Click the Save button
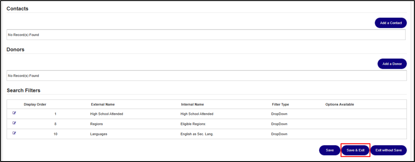 (330, 150)
